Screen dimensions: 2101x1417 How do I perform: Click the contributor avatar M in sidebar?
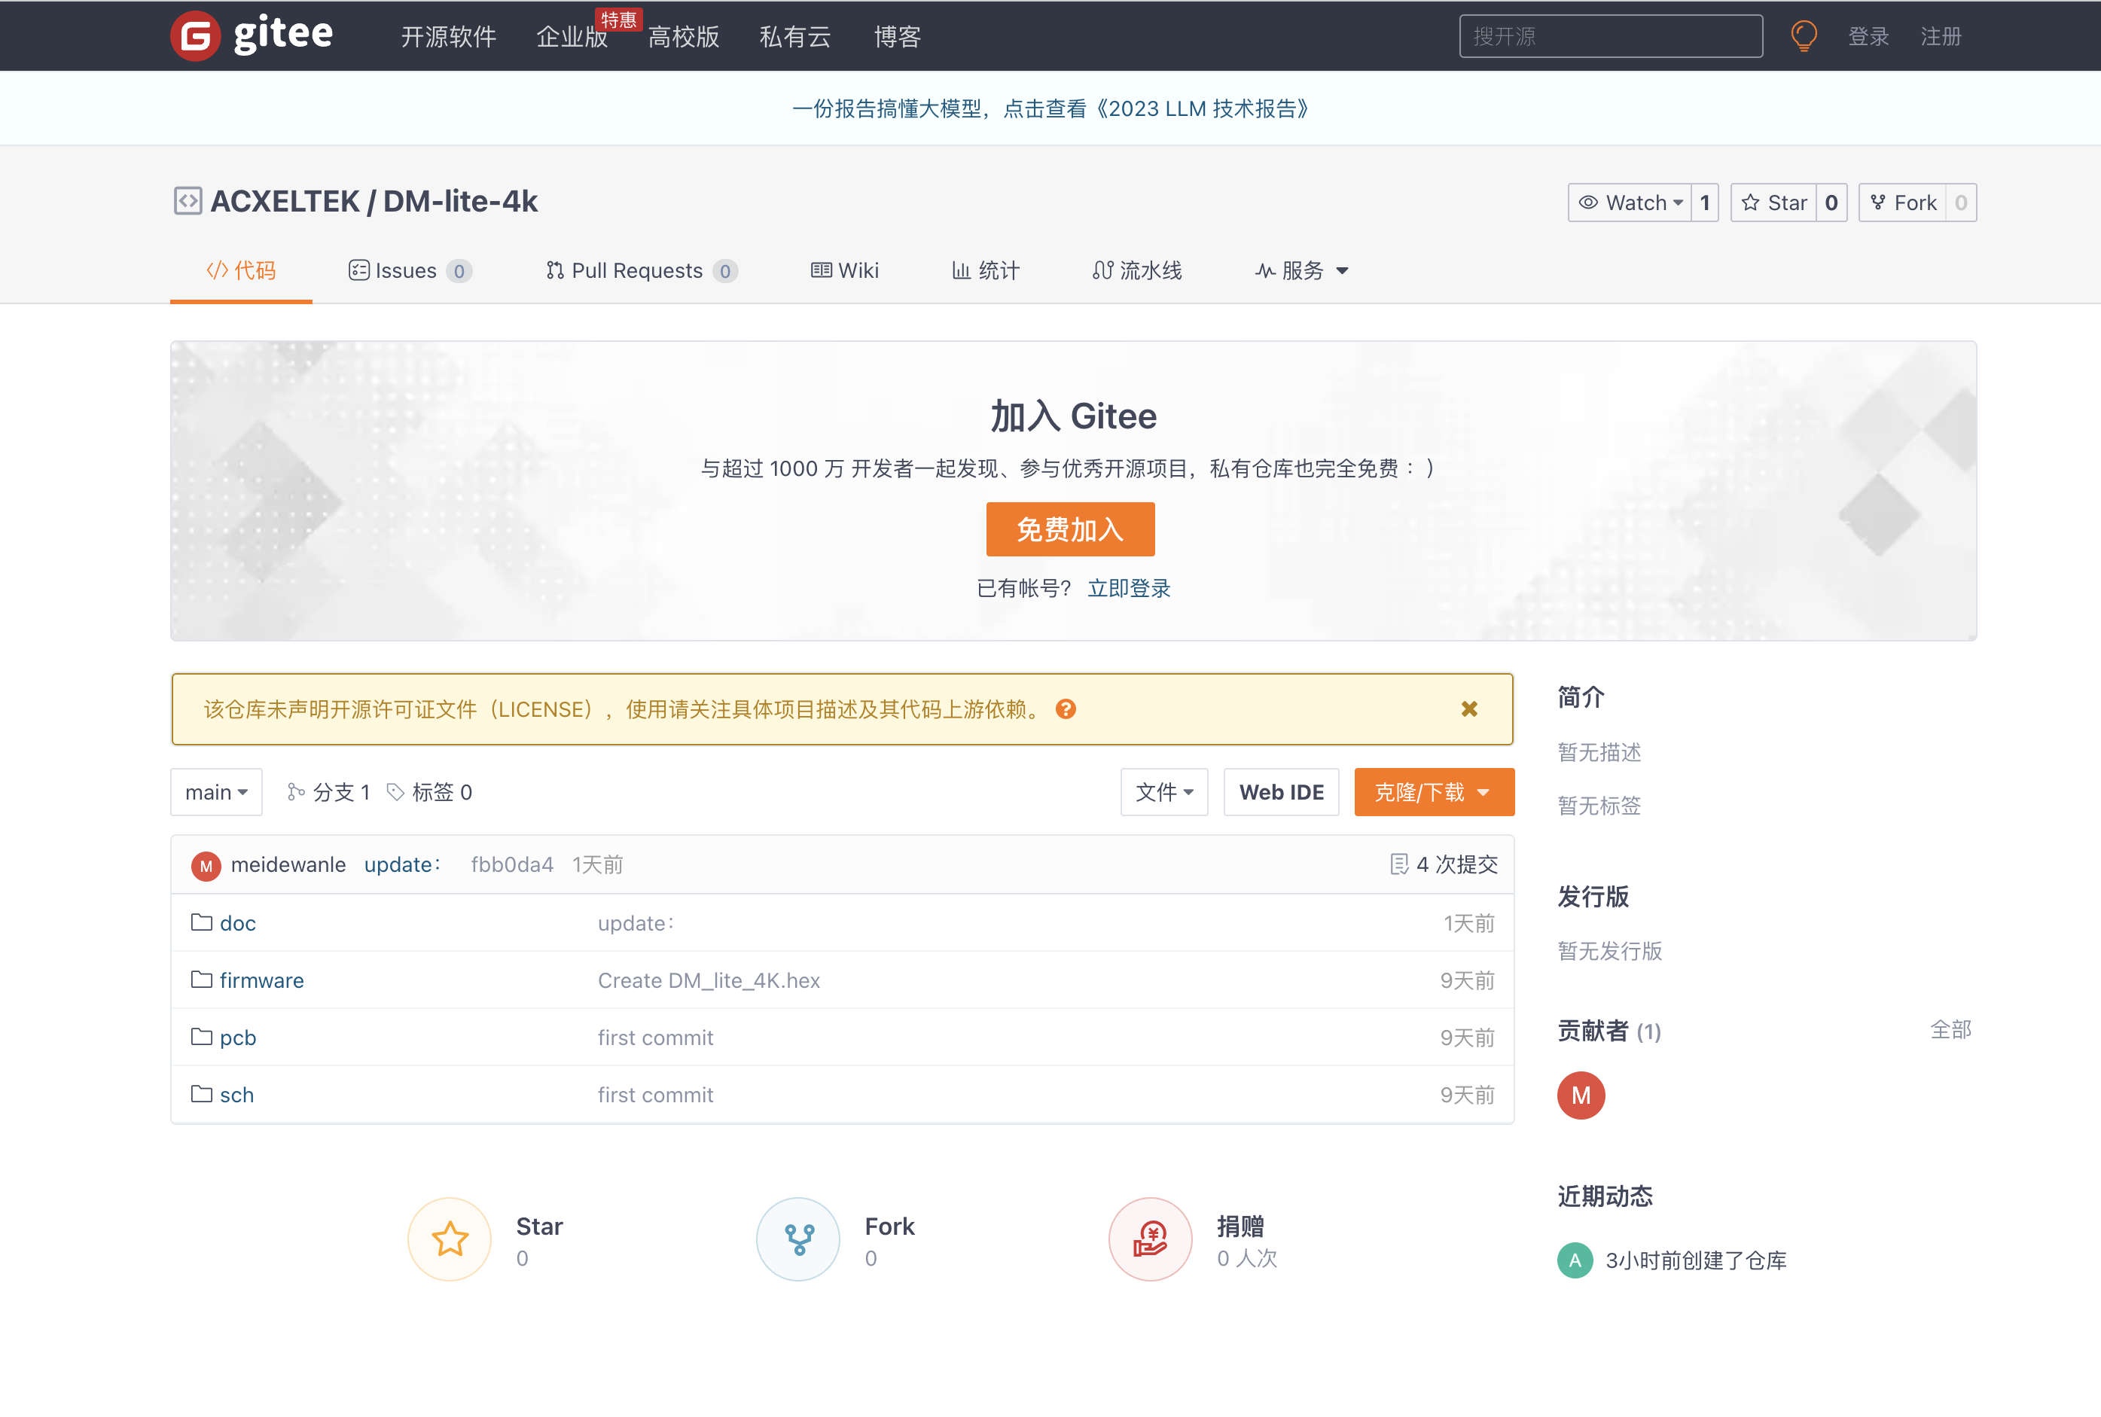coord(1581,1096)
